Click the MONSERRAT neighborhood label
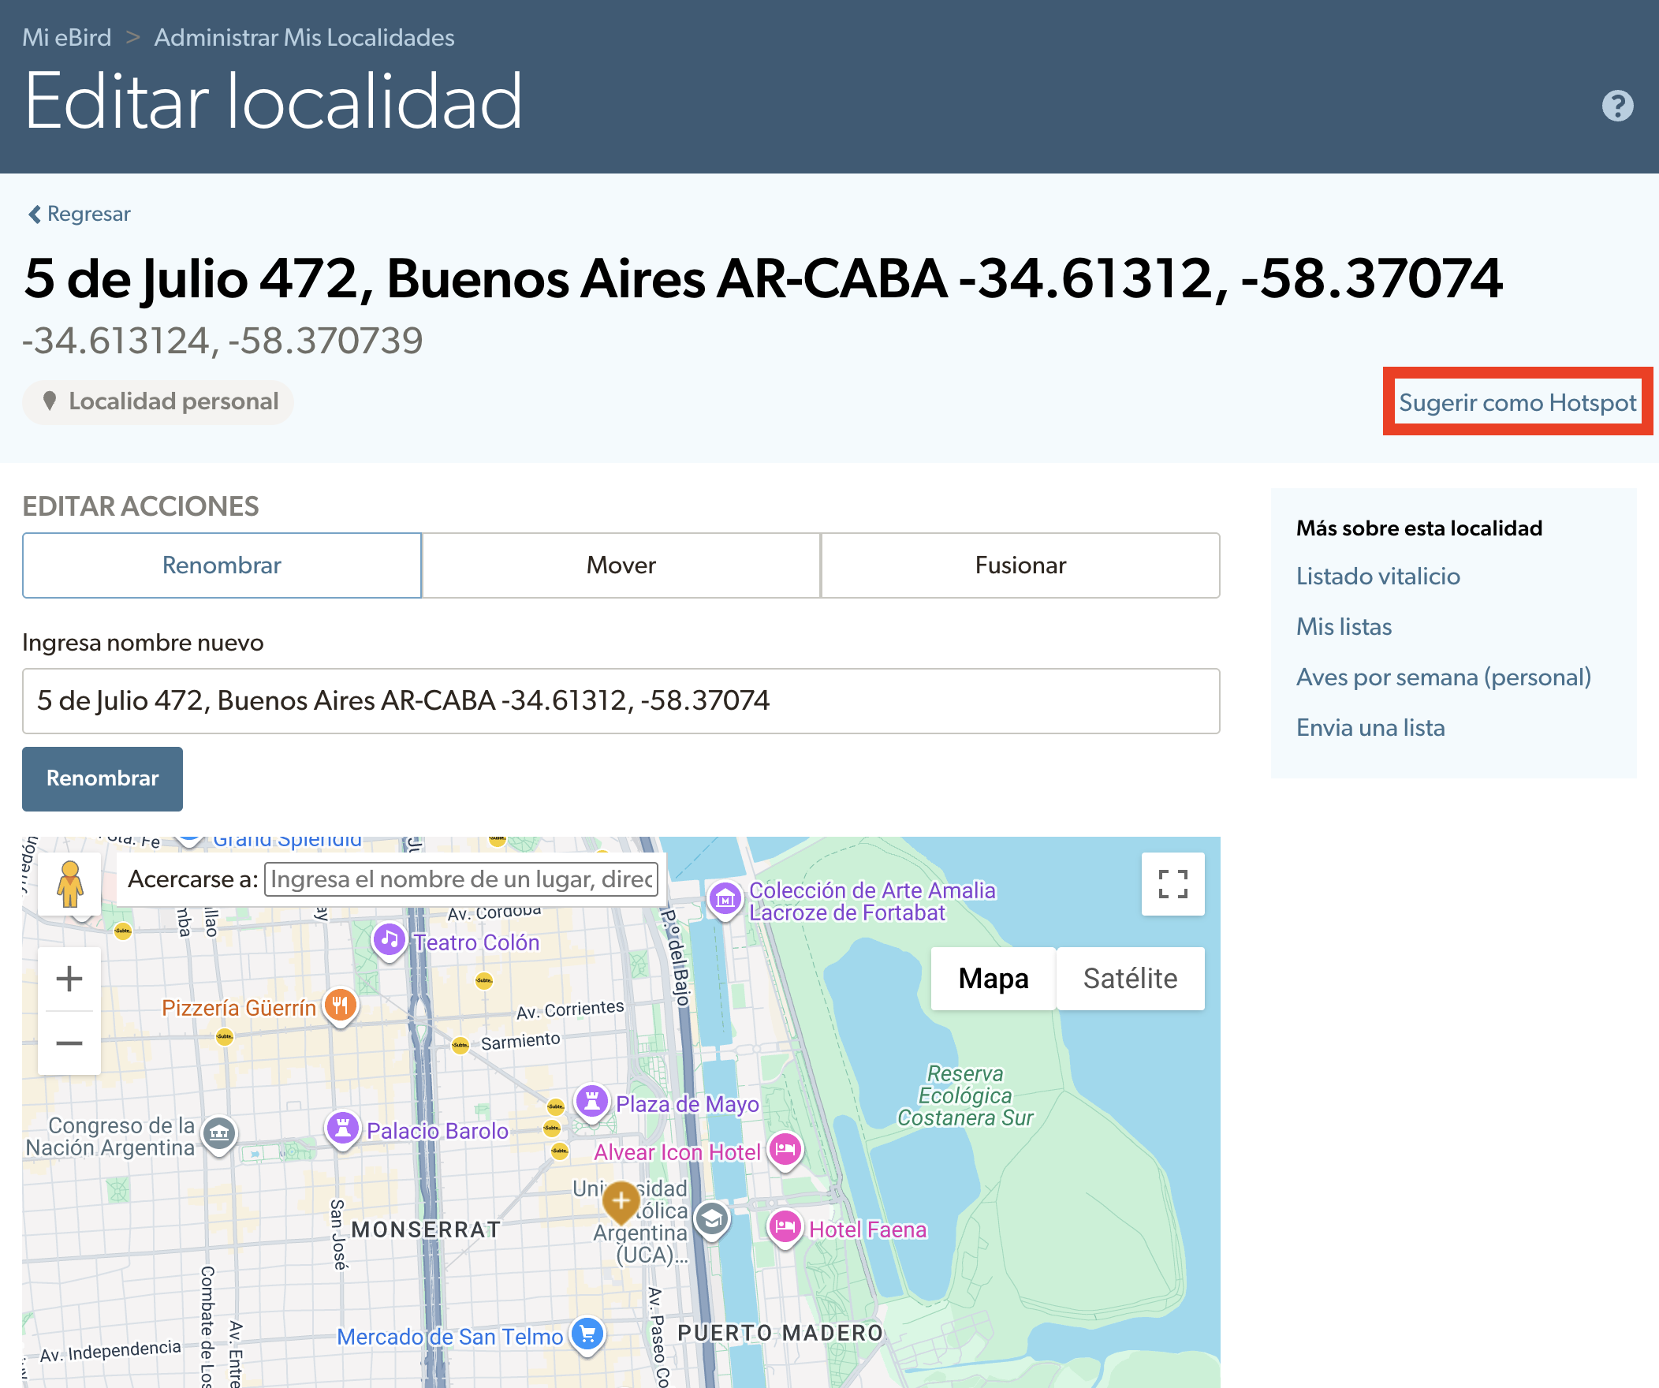Viewport: 1659px width, 1388px height. 426,1229
